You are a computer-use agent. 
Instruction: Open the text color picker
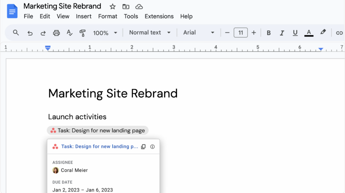point(308,32)
